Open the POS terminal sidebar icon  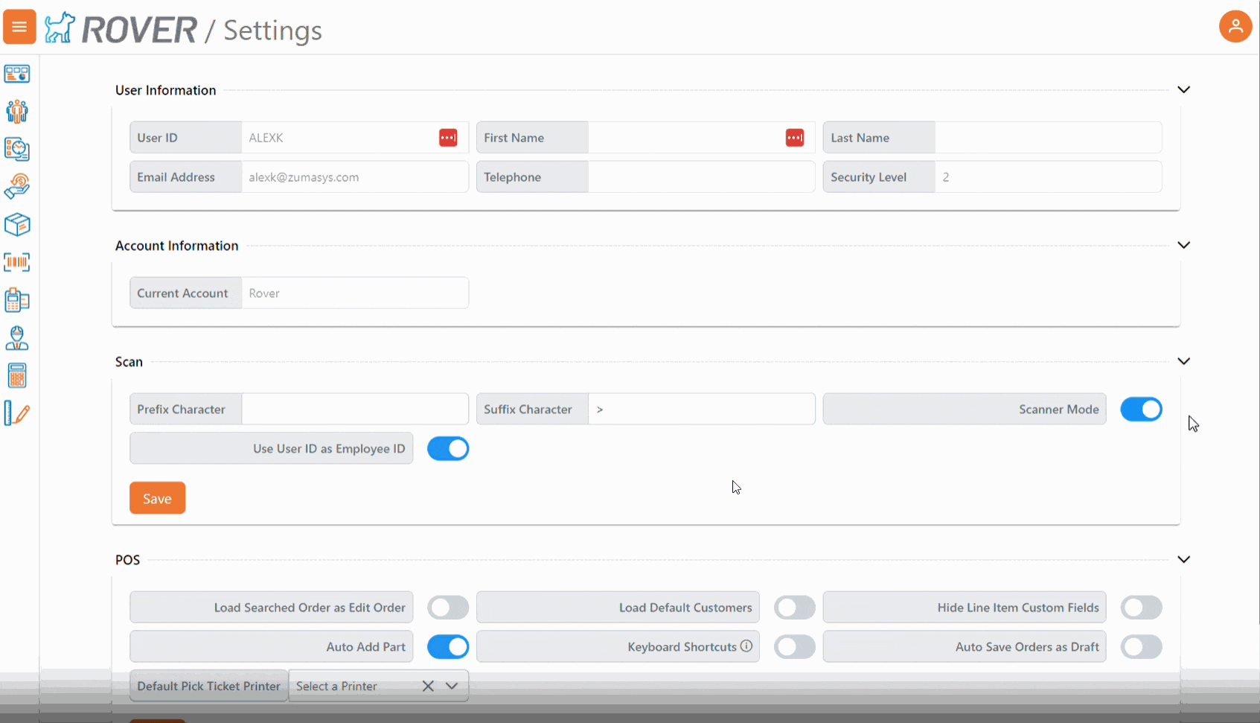coord(17,300)
